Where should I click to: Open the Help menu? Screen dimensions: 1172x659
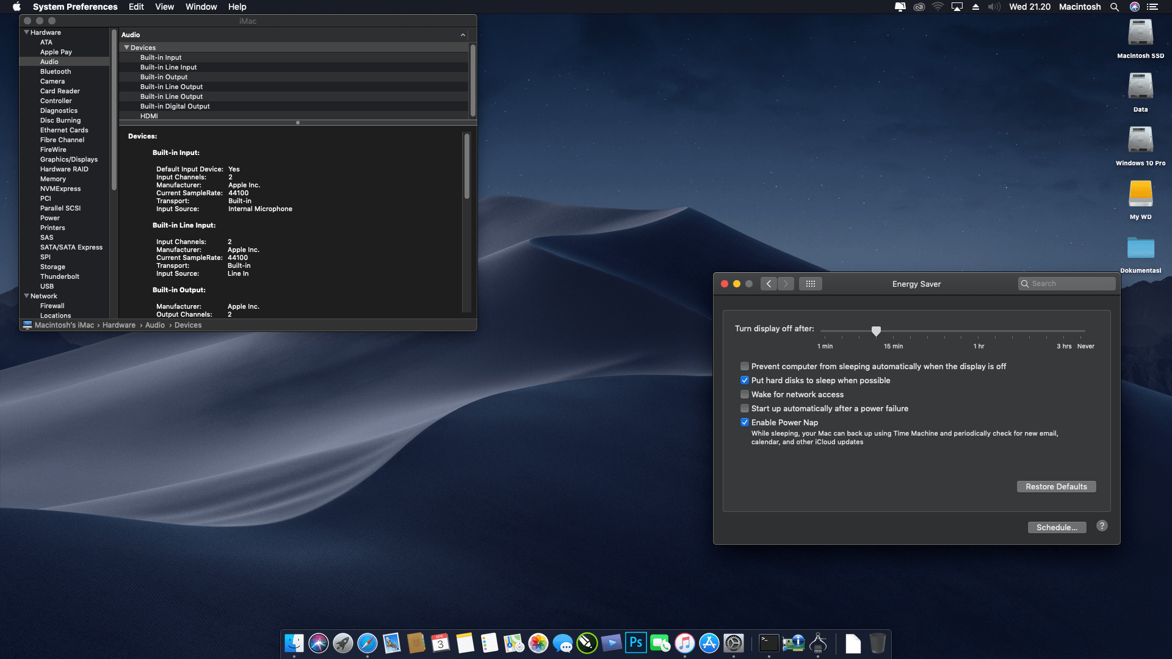pos(237,7)
